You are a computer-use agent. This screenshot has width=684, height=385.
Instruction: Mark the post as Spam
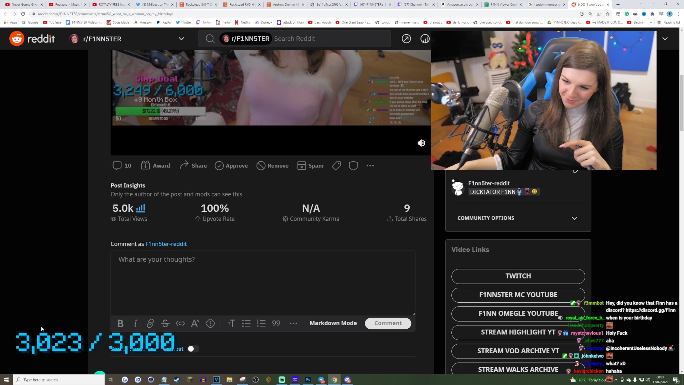click(310, 166)
